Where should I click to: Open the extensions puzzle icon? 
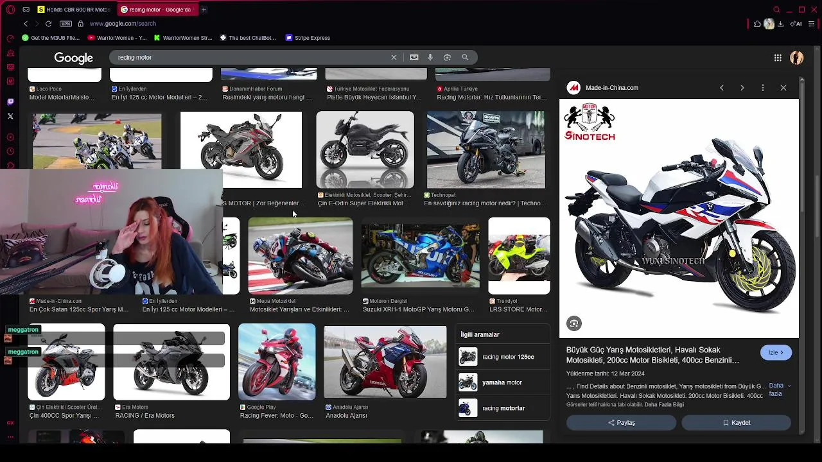click(757, 24)
